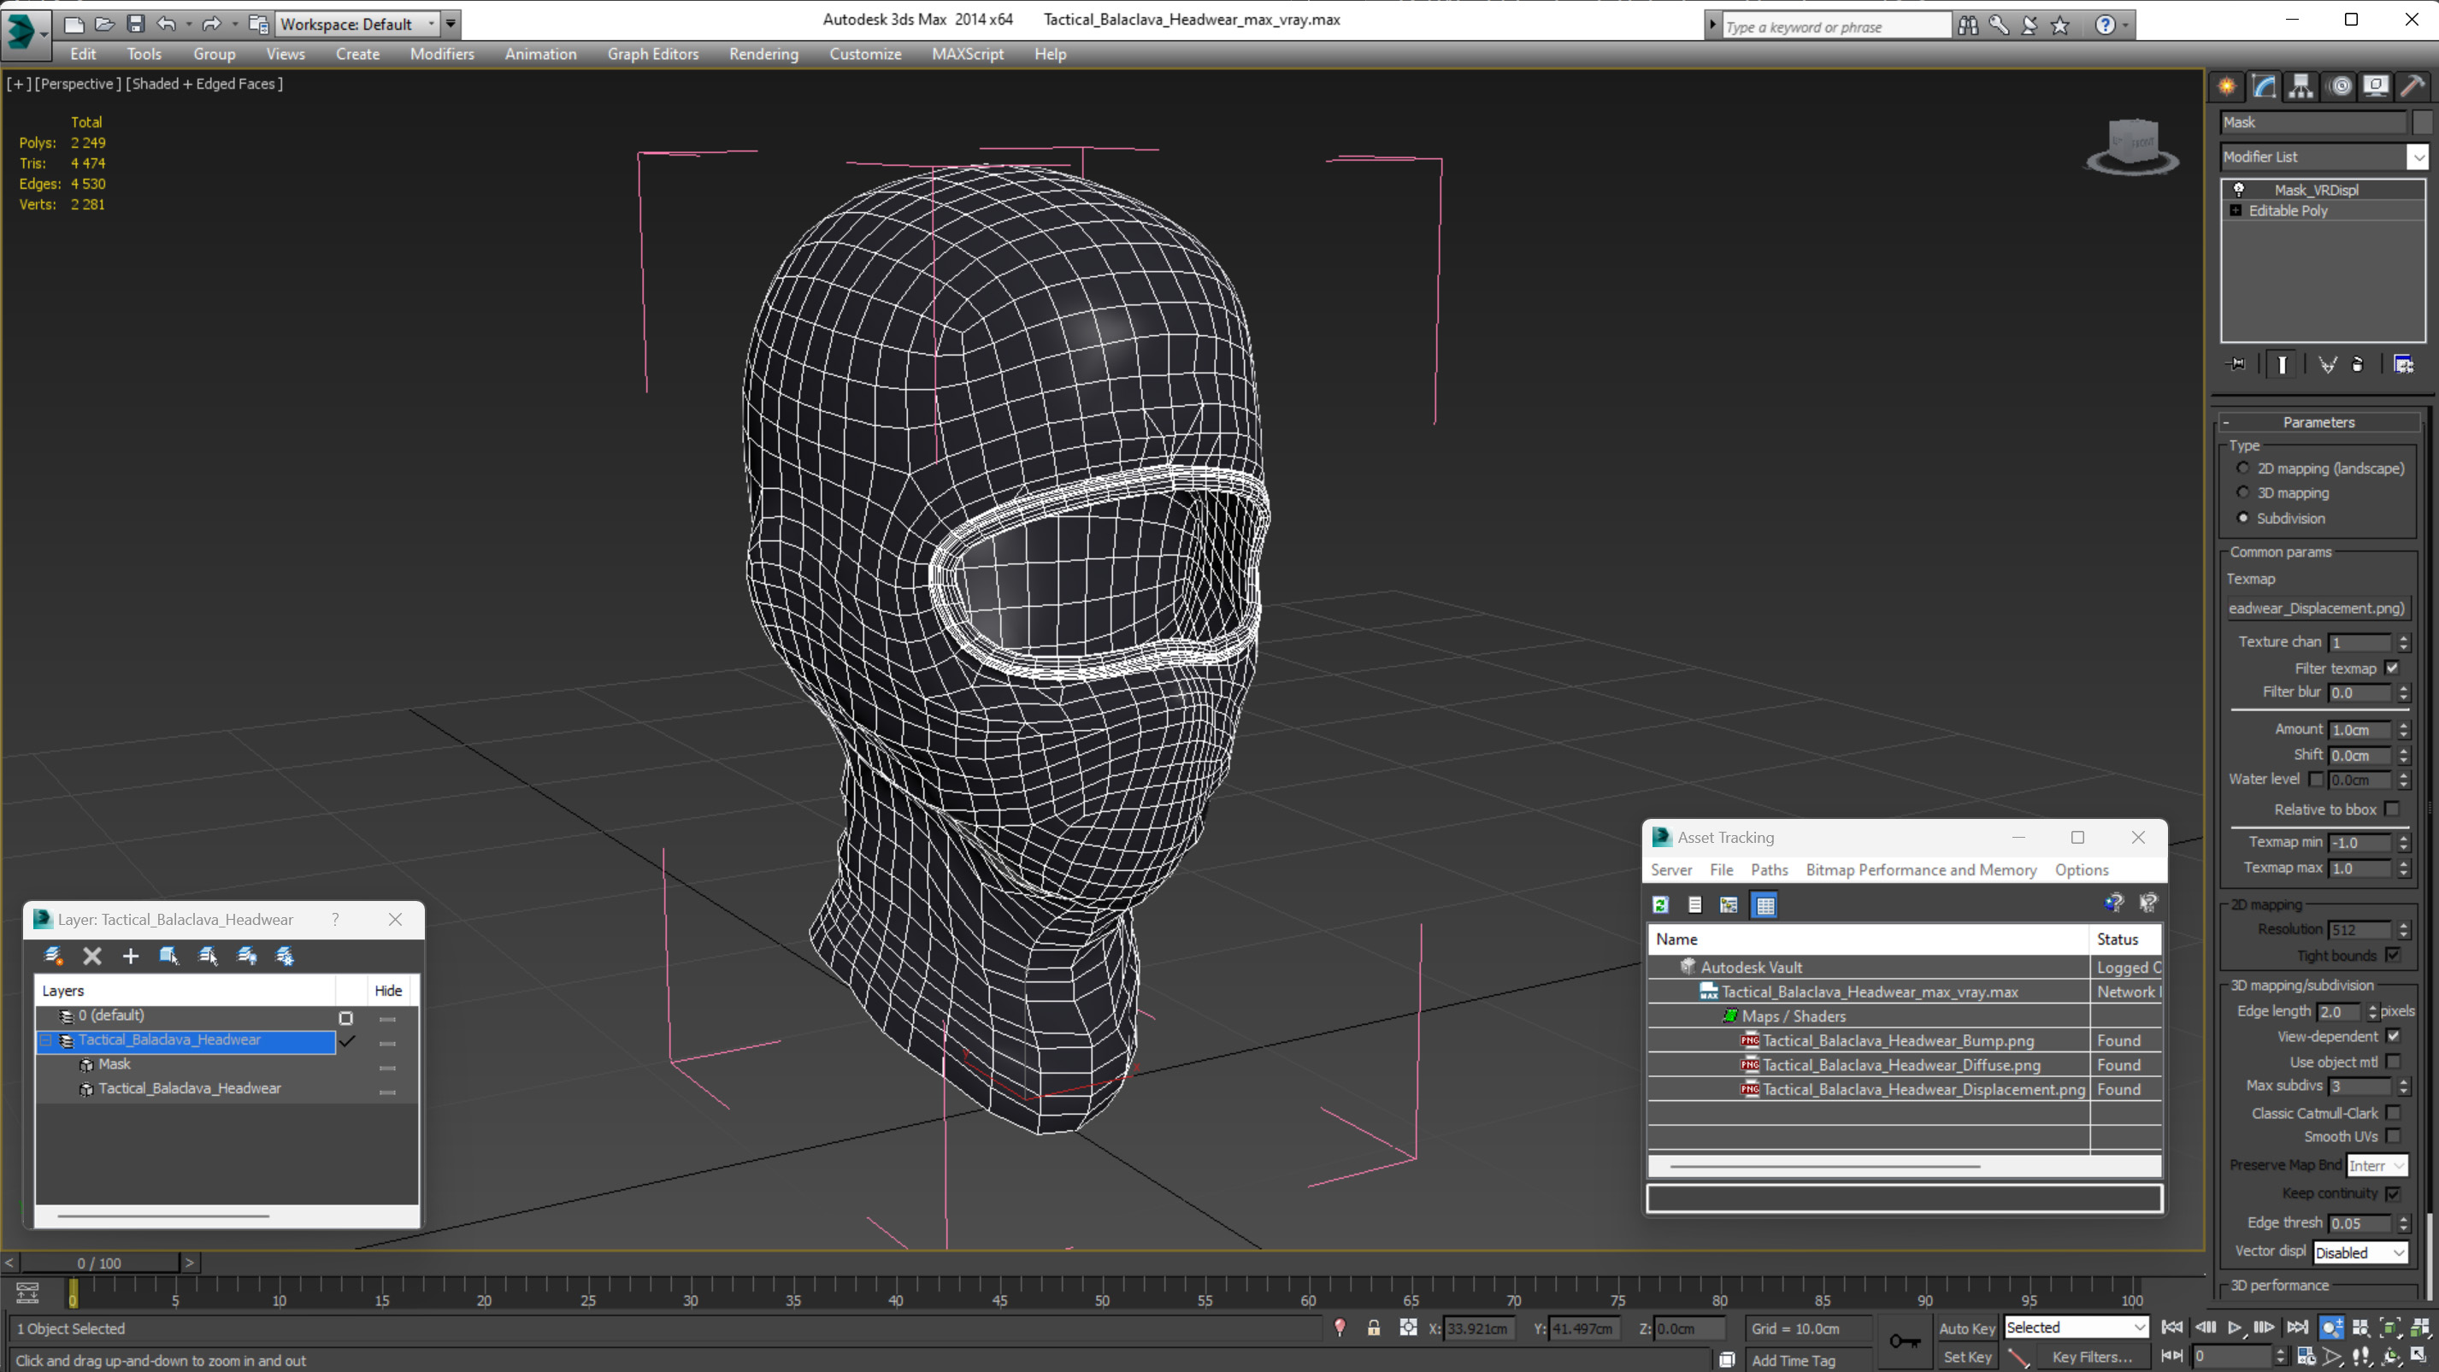Viewport: 2439px width, 1372px height.
Task: Toggle Mask_VRDispl modifier lightbulb
Action: [x=2239, y=190]
